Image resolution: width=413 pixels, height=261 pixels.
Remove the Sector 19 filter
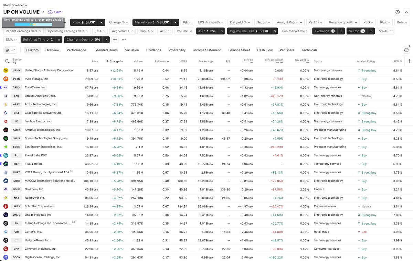(371, 31)
